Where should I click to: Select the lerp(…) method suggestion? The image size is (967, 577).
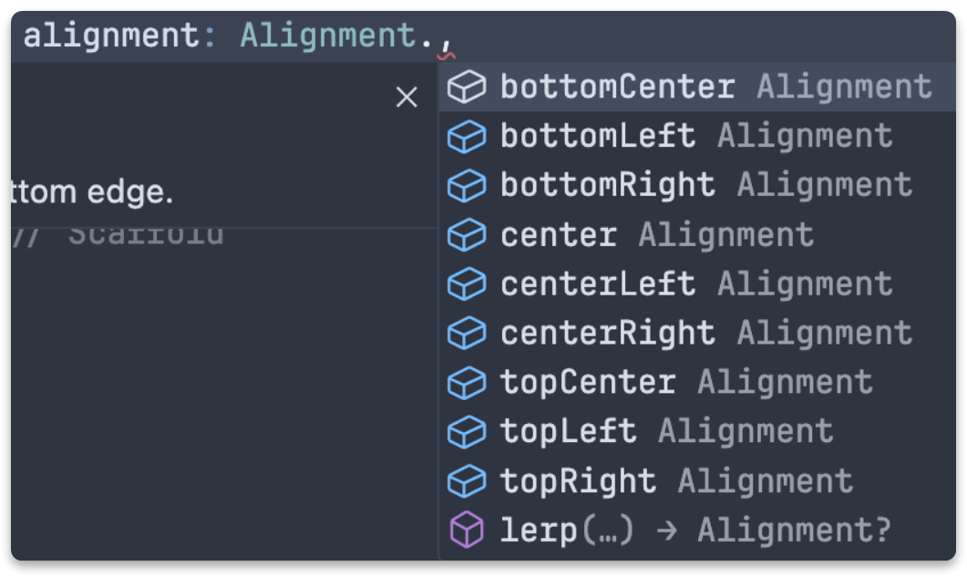(567, 531)
